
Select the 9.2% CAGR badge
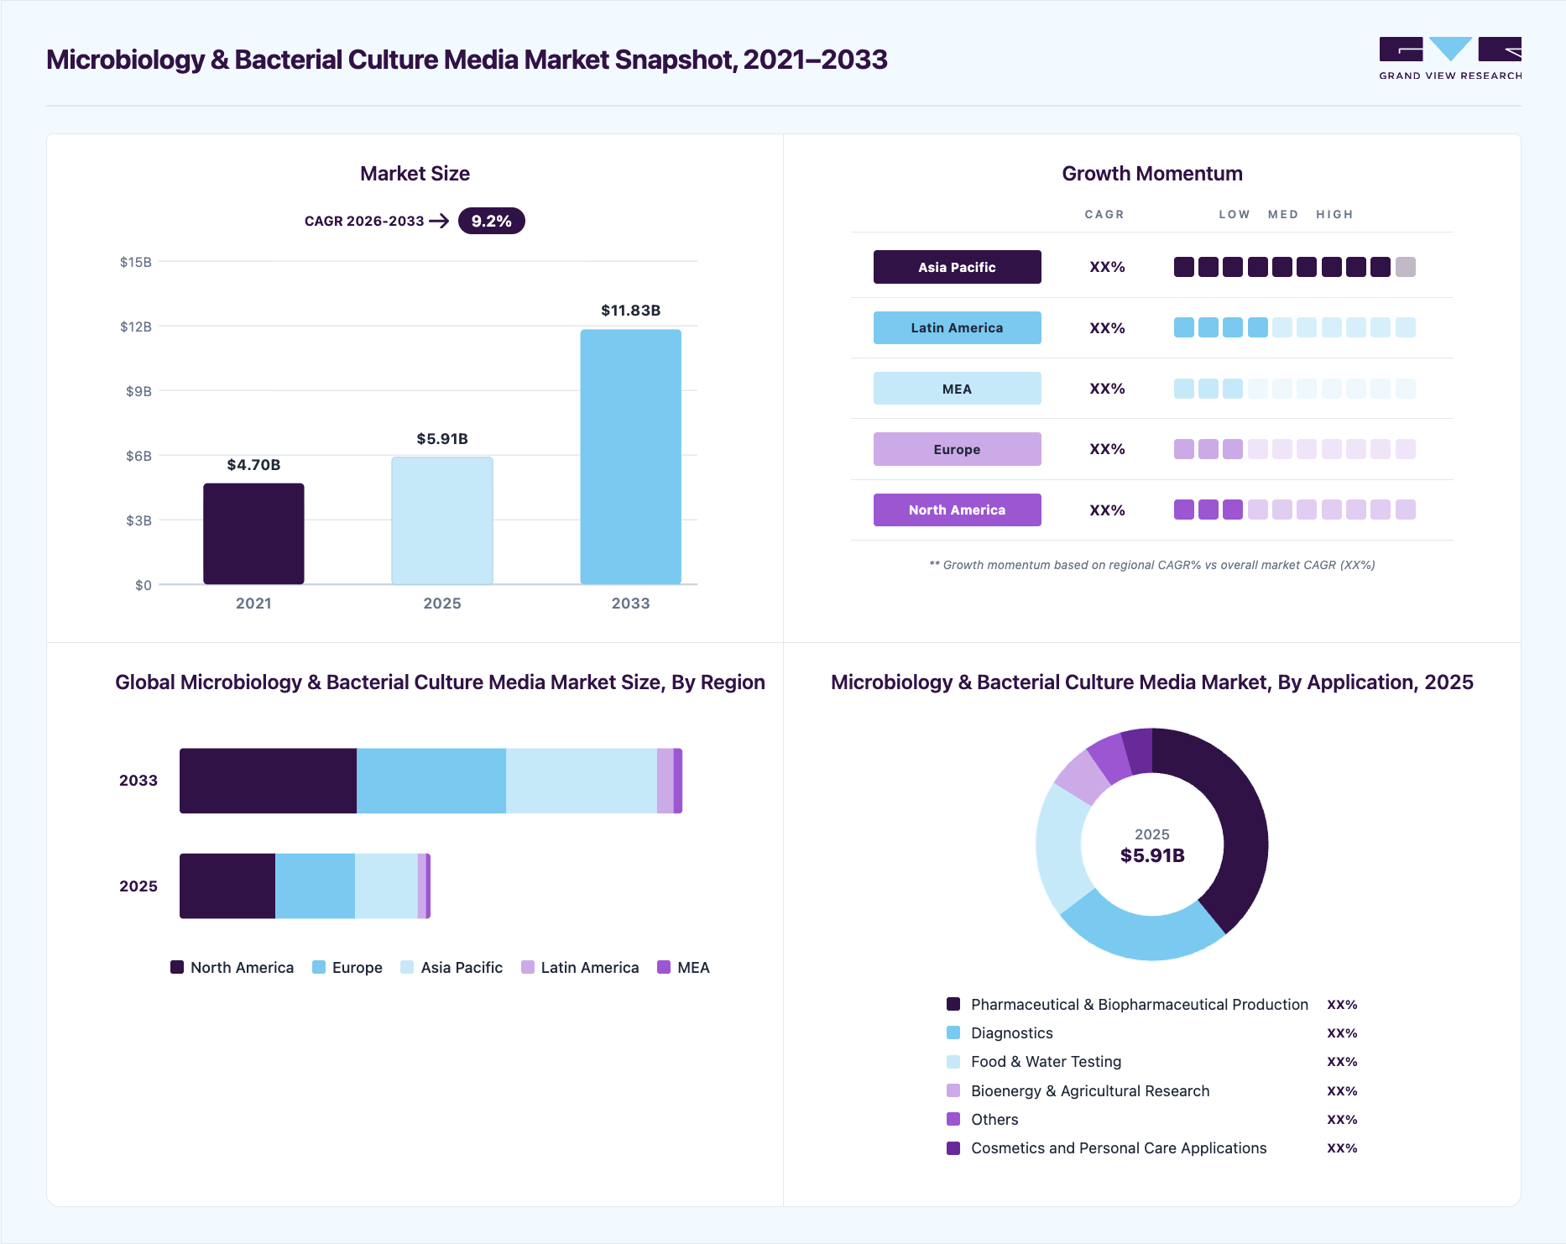[x=491, y=221]
